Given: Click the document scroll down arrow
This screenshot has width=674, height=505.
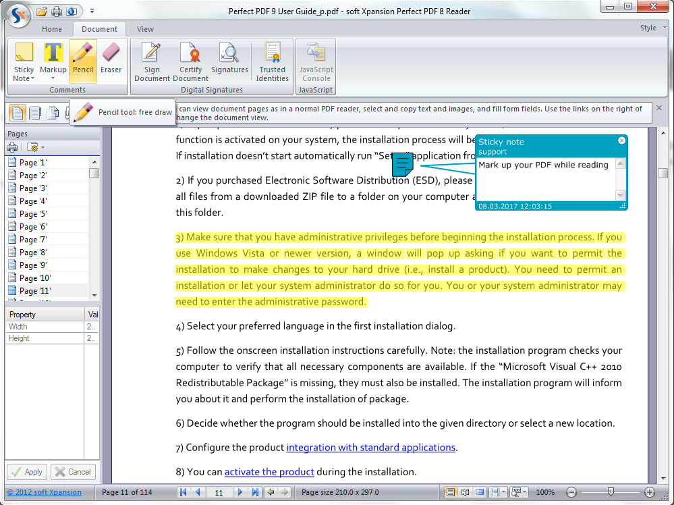Looking at the screenshot, I should (663, 478).
